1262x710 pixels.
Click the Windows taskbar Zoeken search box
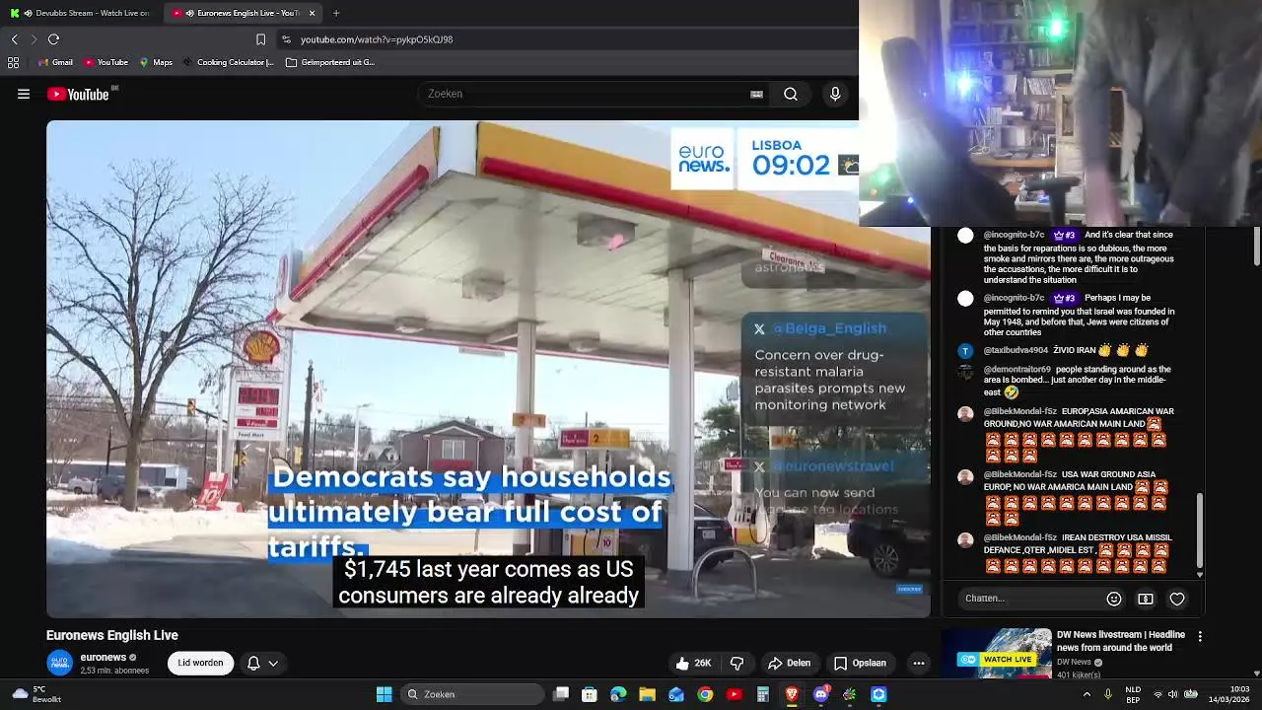[472, 694]
